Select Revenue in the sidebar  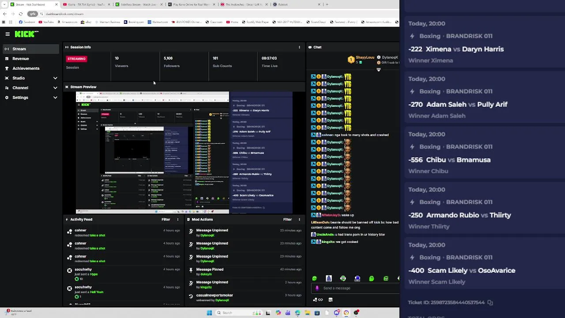(x=31, y=59)
